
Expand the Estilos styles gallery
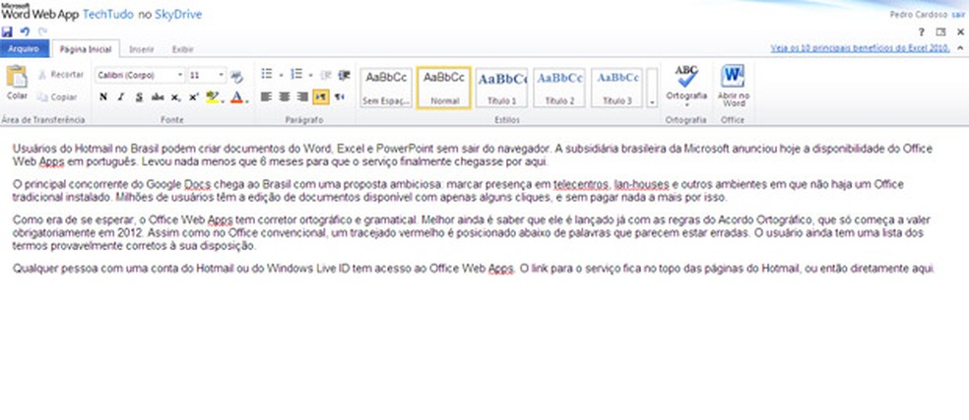point(652,88)
